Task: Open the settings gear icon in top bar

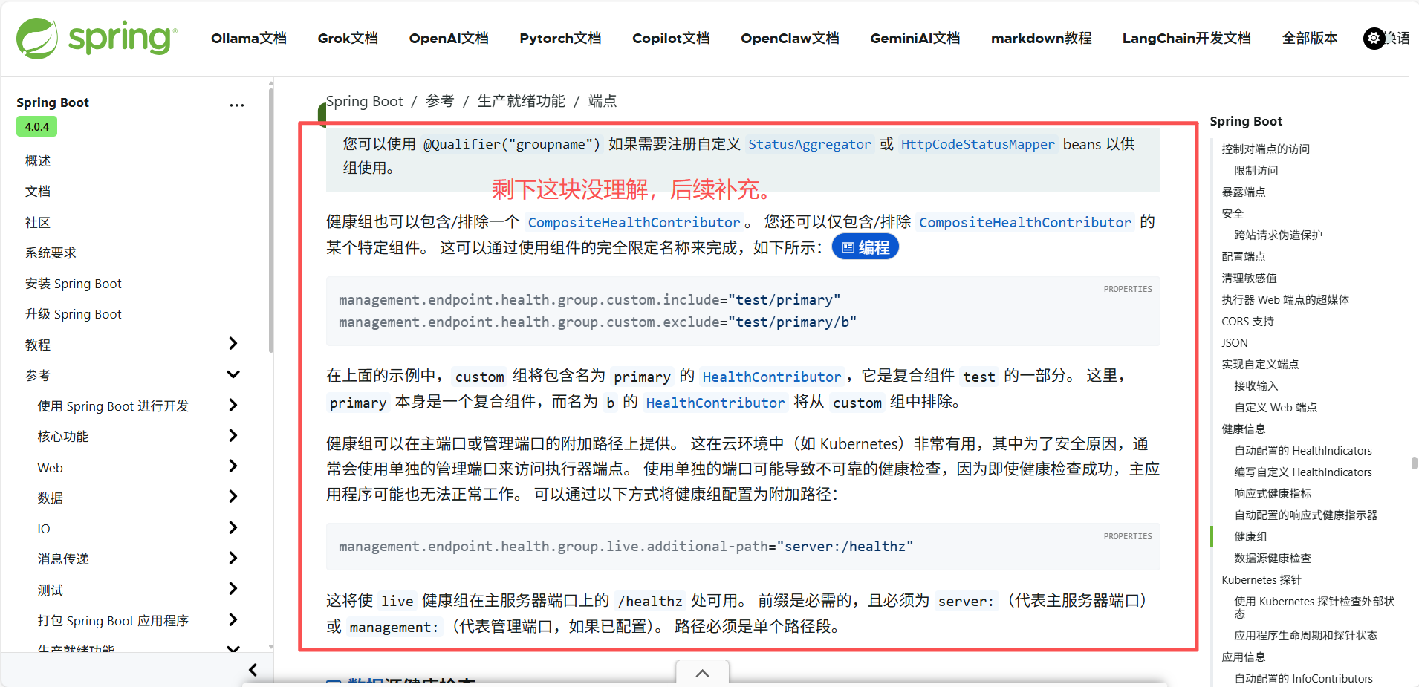Action: [1374, 38]
